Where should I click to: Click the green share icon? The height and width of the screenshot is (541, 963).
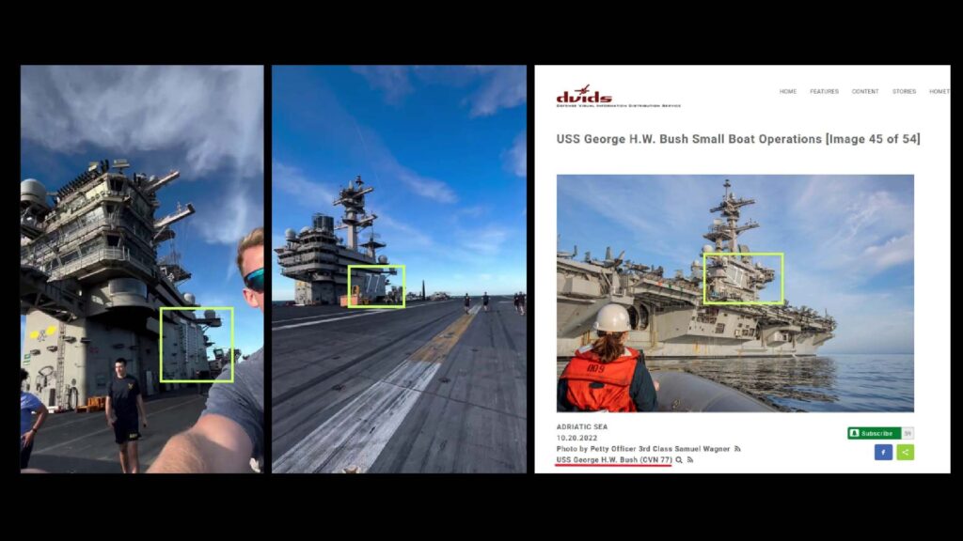(x=905, y=452)
